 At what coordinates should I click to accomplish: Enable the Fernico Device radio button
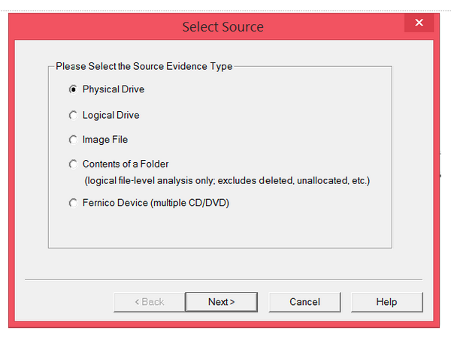(73, 203)
